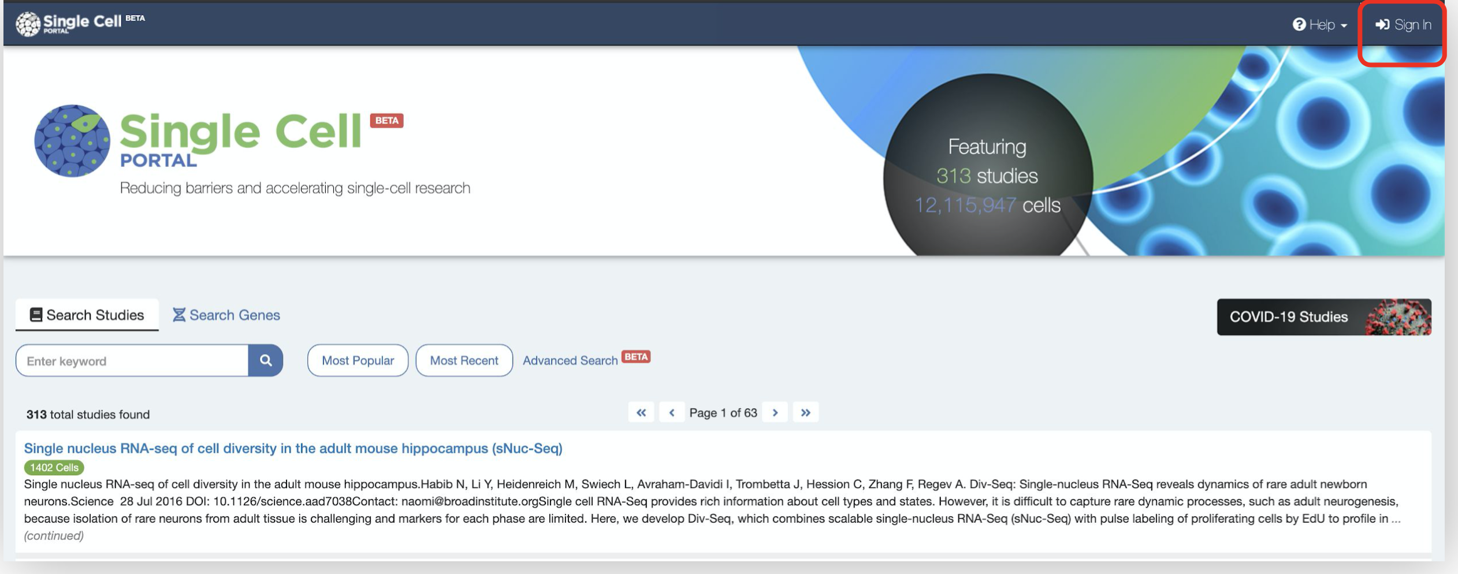Go to previous results page
Viewport: 1458px width, 574px height.
(x=672, y=412)
